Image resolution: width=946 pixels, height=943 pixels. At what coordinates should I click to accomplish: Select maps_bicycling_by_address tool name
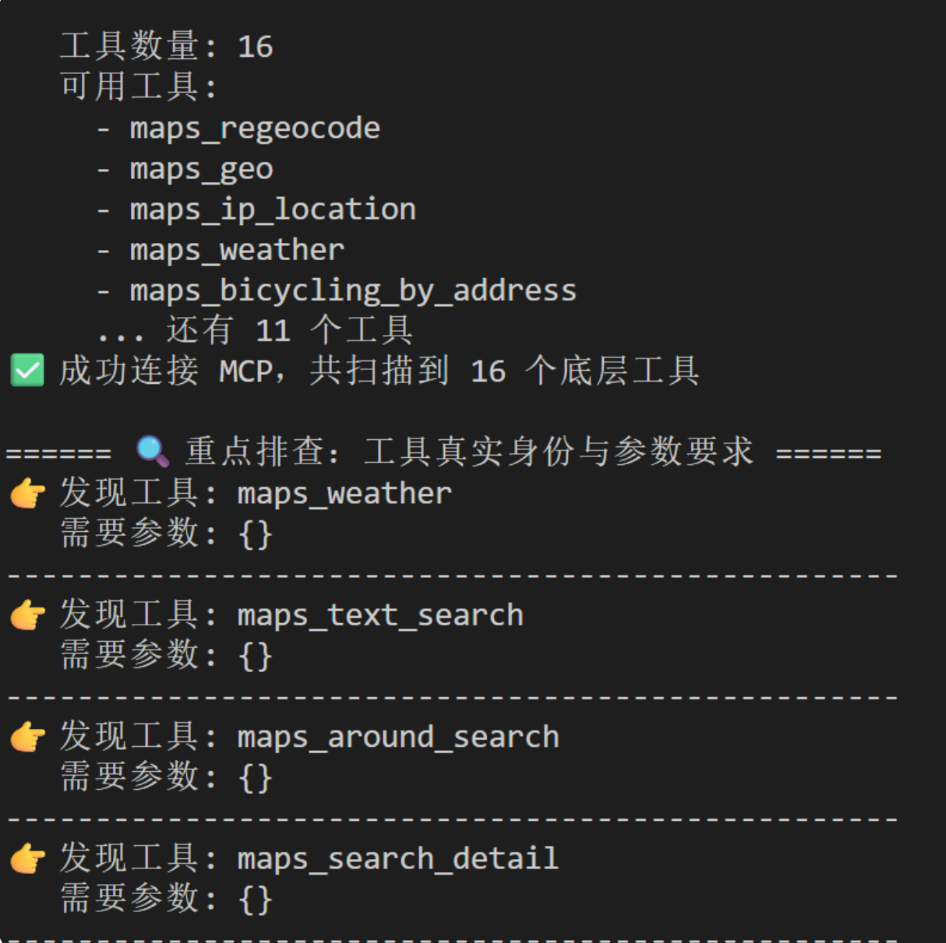click(x=353, y=291)
